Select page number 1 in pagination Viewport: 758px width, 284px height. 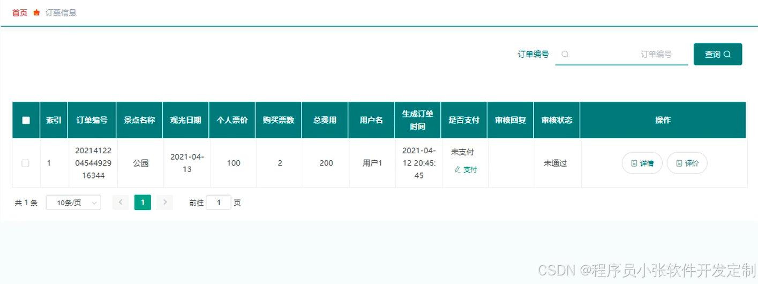pos(142,202)
